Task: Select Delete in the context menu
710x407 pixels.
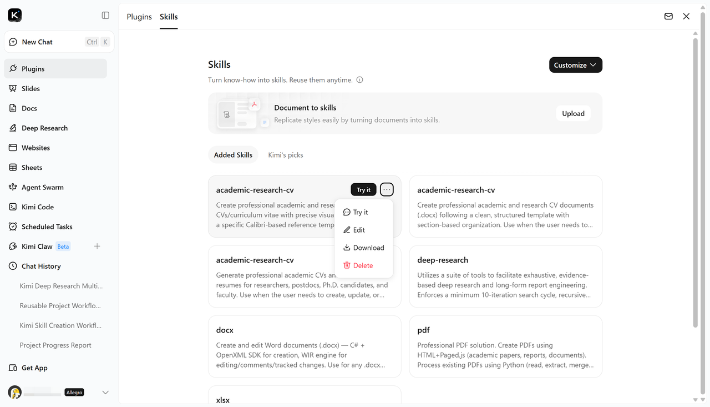Action: tap(364, 265)
